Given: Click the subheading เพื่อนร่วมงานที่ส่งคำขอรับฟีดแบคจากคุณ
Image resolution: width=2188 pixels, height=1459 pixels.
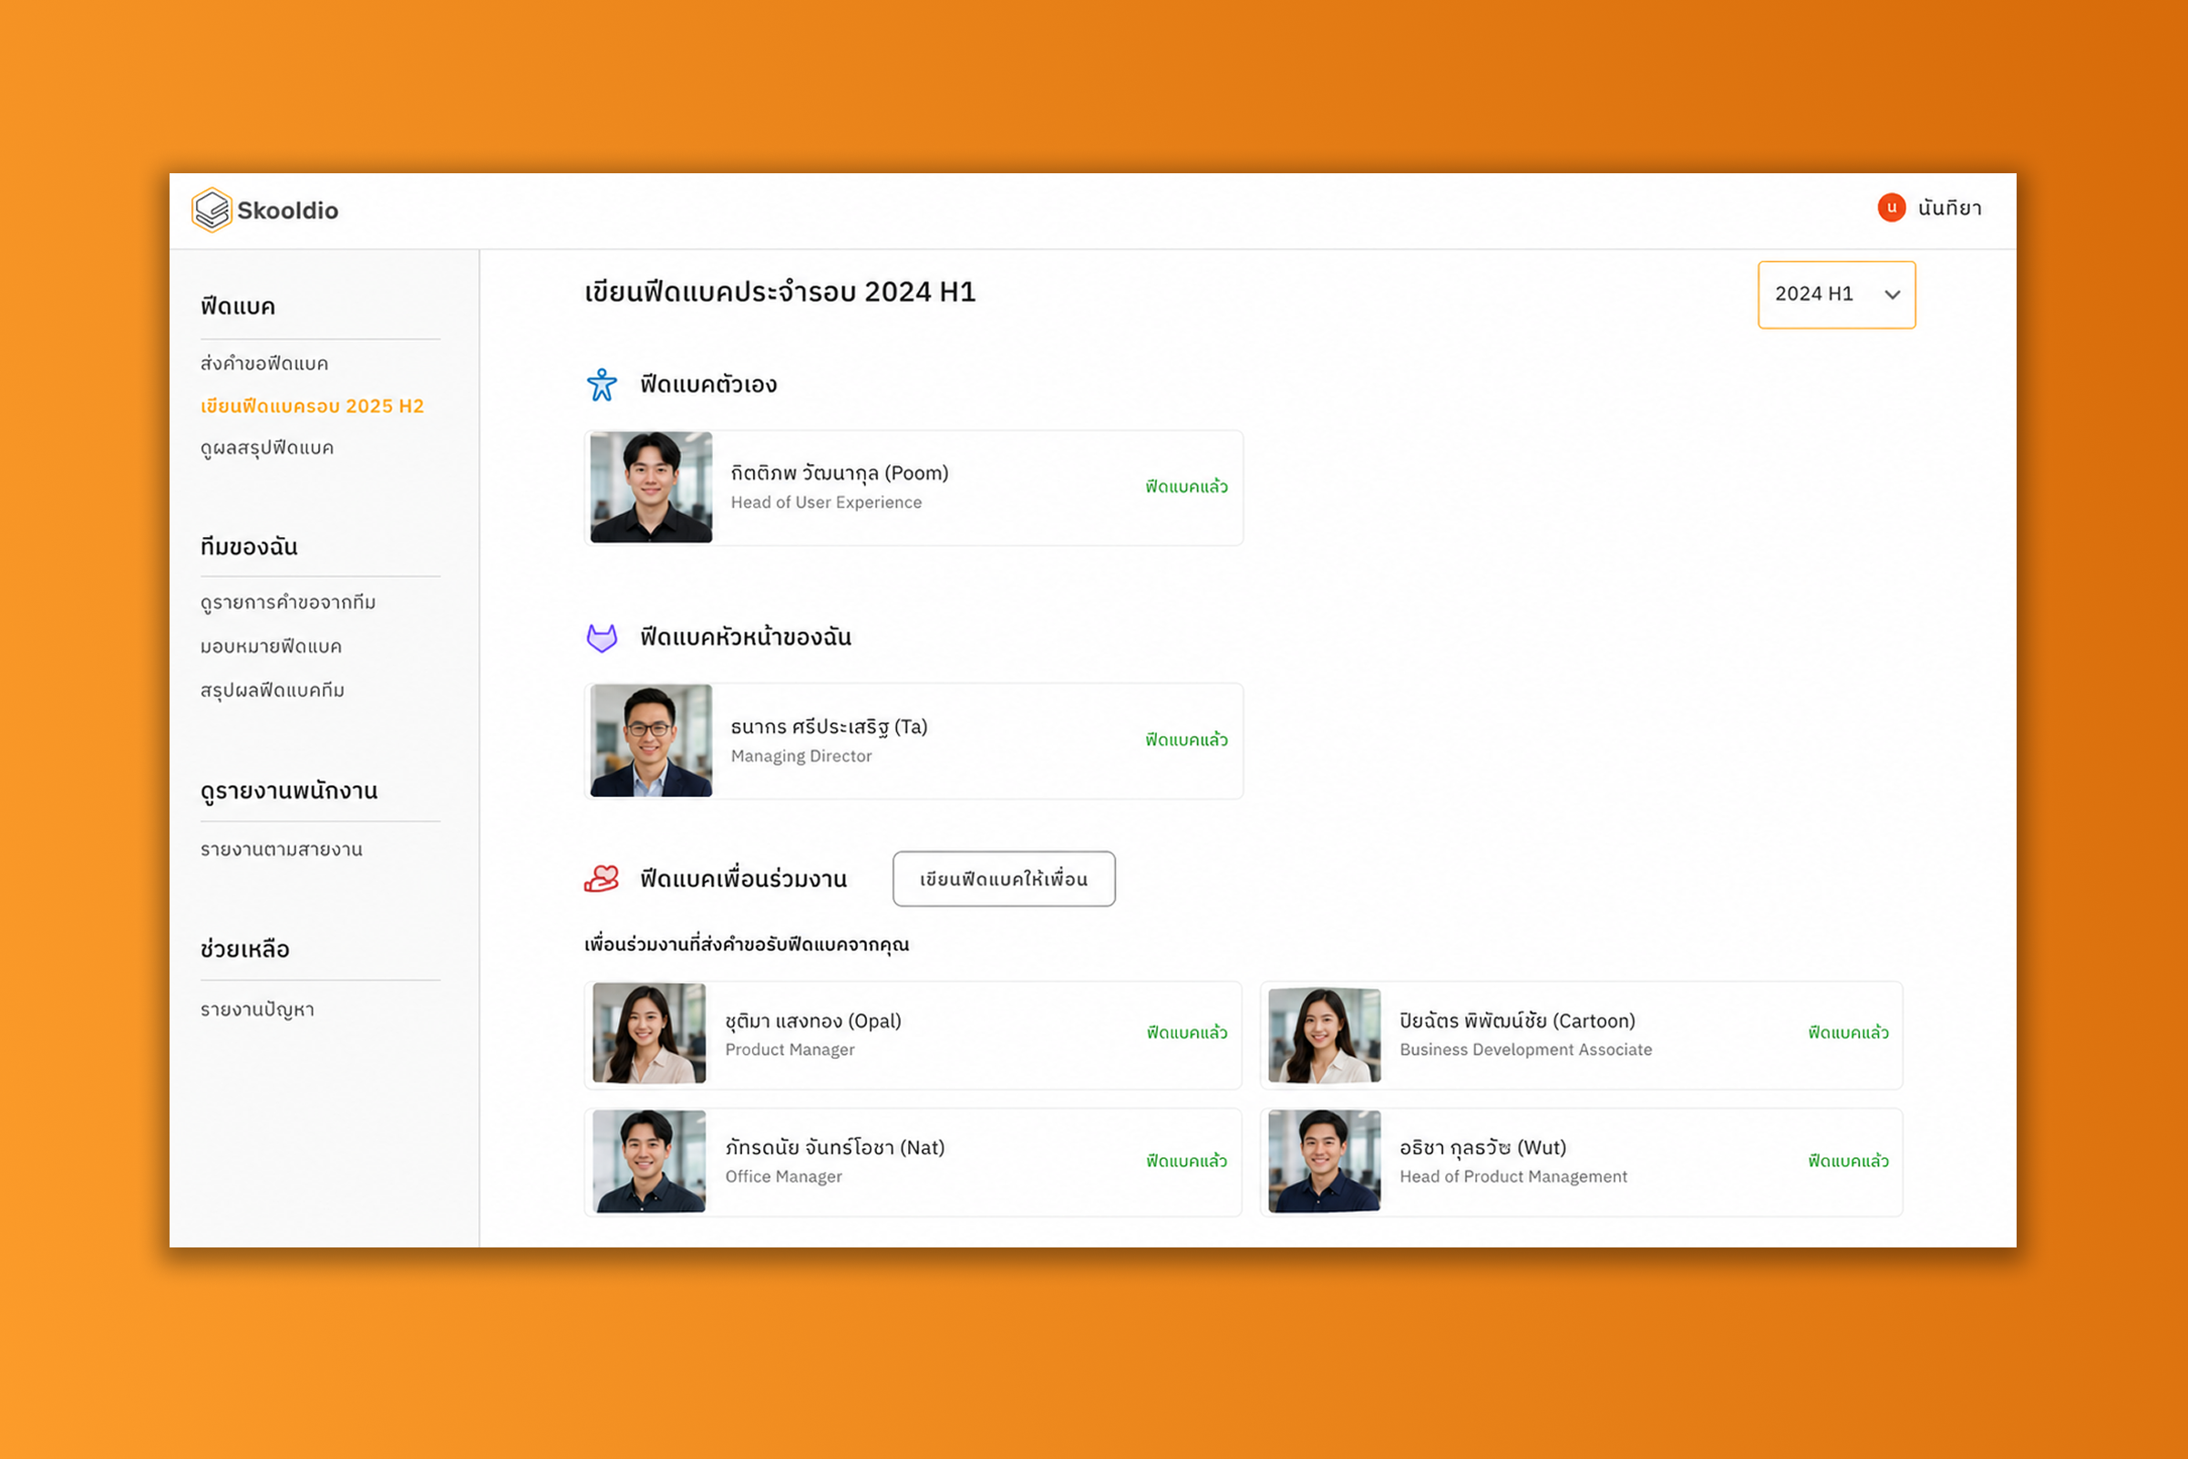Looking at the screenshot, I should pyautogui.click(x=746, y=945).
